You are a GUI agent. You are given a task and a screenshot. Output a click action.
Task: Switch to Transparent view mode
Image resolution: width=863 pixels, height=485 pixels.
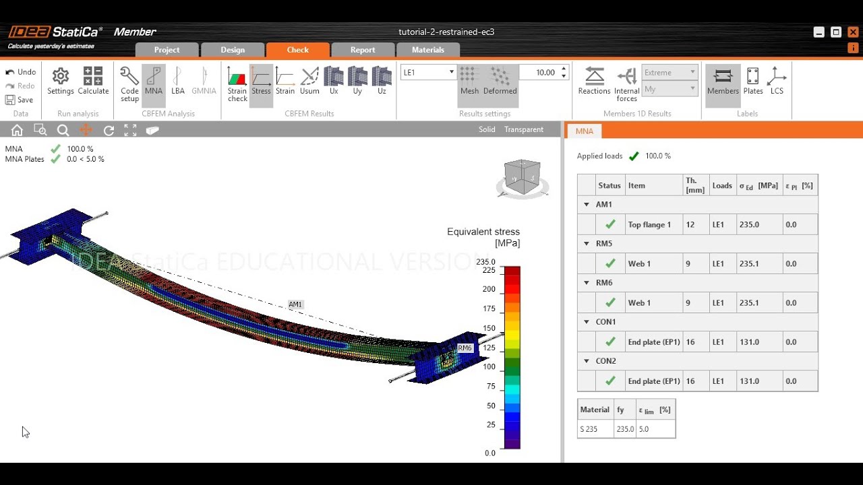pyautogui.click(x=524, y=129)
